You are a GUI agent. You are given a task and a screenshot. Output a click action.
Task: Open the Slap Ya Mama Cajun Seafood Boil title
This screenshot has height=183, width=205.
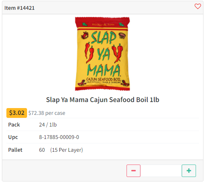(102, 100)
